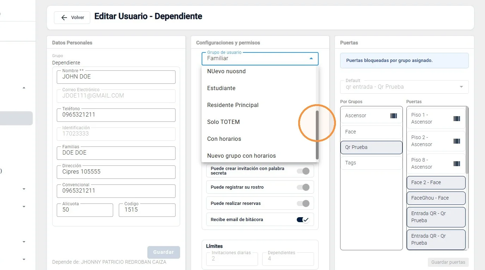Click the Puertas list scrollbar
Image resolution: width=485 pixels, height=270 pixels.
[x=467, y=140]
